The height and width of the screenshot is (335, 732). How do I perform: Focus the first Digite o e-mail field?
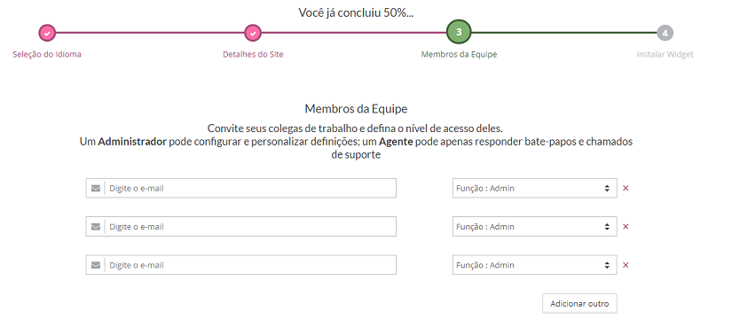240,188
